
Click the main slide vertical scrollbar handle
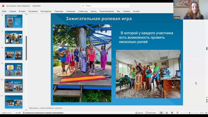pos(207,48)
